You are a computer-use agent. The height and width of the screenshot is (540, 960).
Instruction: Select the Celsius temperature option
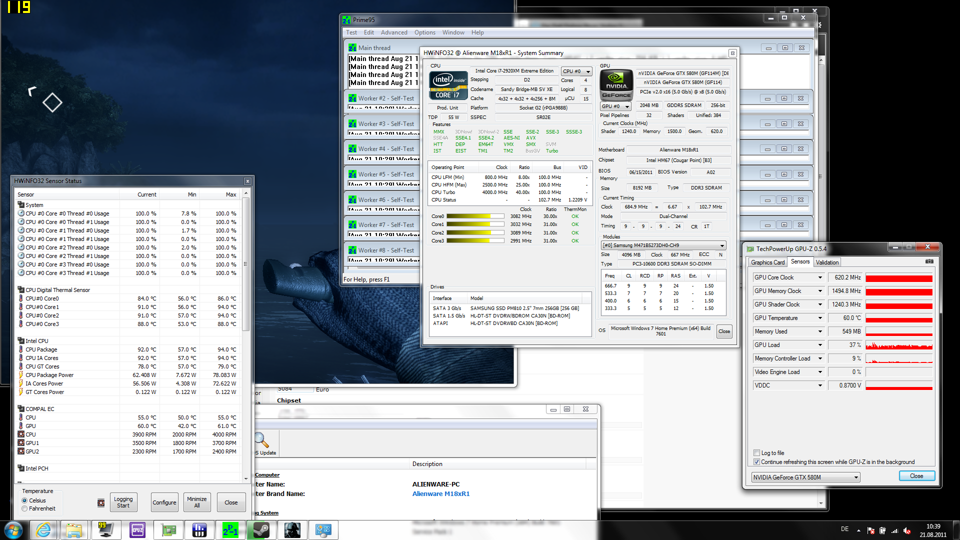coord(24,500)
